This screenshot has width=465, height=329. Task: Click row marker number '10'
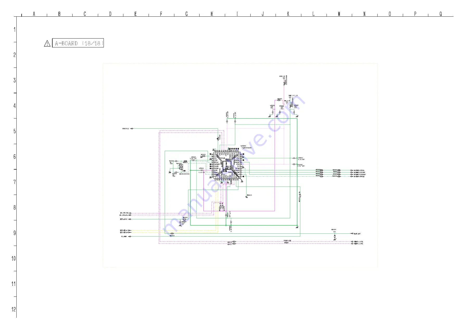click(14, 258)
